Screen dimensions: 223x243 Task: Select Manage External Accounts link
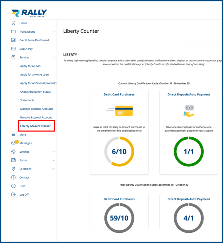tap(37, 109)
